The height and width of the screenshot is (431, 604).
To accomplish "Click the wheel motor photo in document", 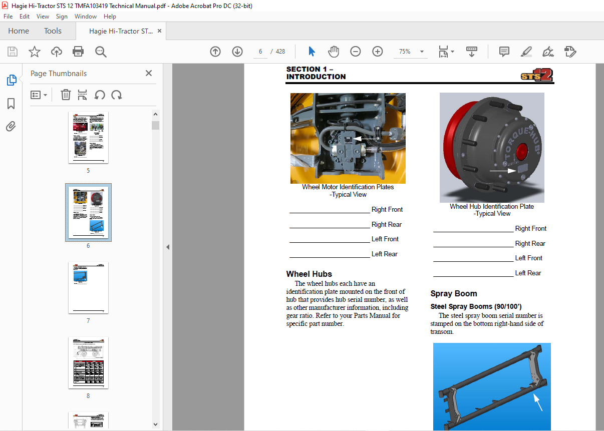I will coord(348,138).
